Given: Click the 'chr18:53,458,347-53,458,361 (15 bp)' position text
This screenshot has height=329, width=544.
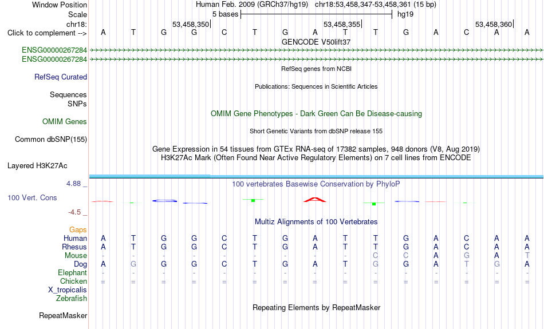Looking at the screenshot, I should [376, 5].
